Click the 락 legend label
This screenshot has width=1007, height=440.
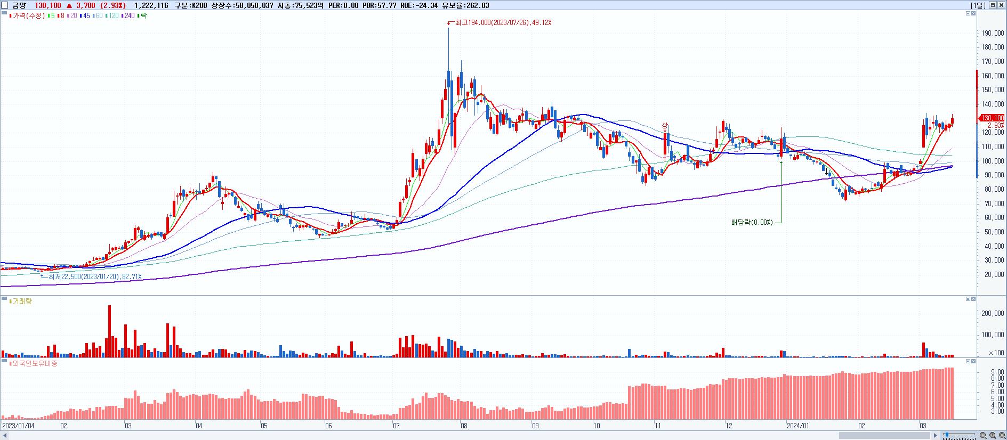click(142, 16)
